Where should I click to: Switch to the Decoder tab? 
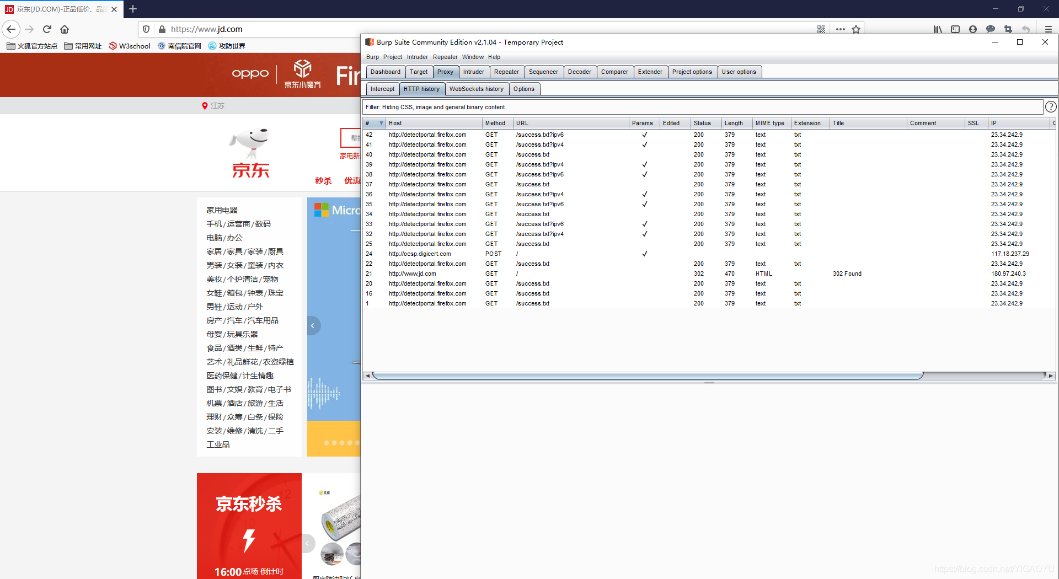coord(580,72)
